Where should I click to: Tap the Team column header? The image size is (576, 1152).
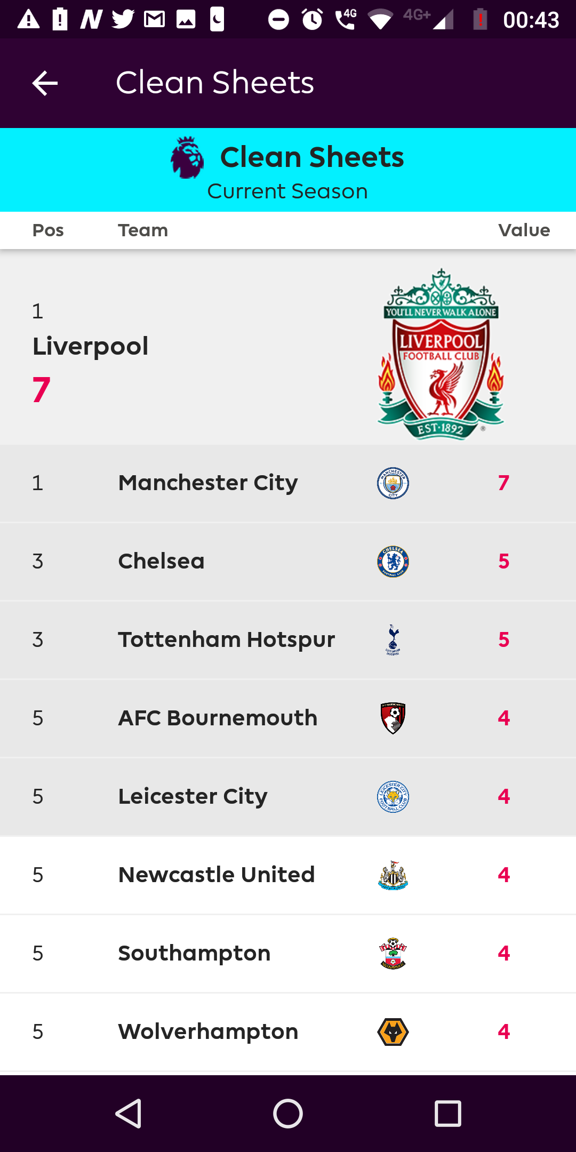coord(143,230)
